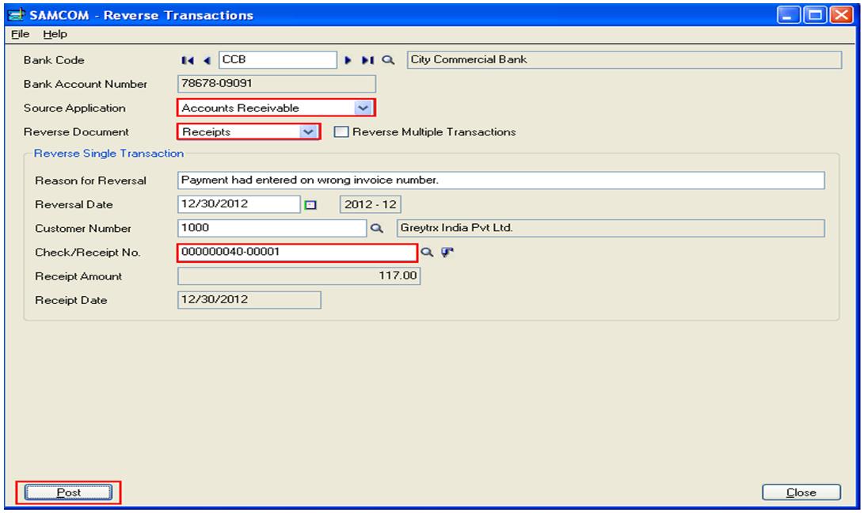Click the Bank Account Number label
Screen dimensions: 864x513
point(86,84)
